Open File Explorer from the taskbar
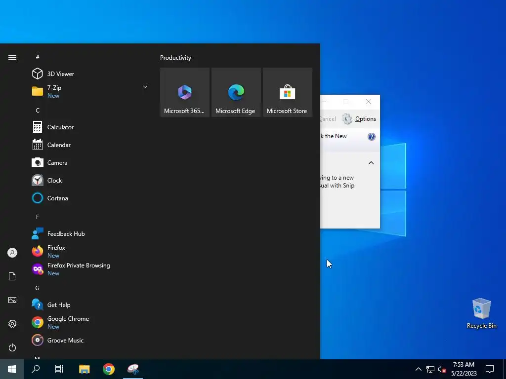This screenshot has width=506, height=379. coord(84,369)
